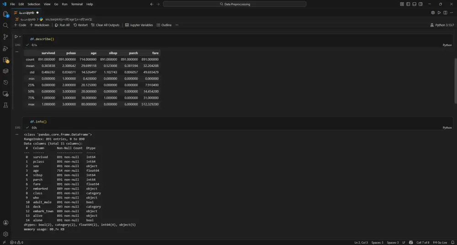
Task: Open the Selection menu
Action: [x=34, y=4]
